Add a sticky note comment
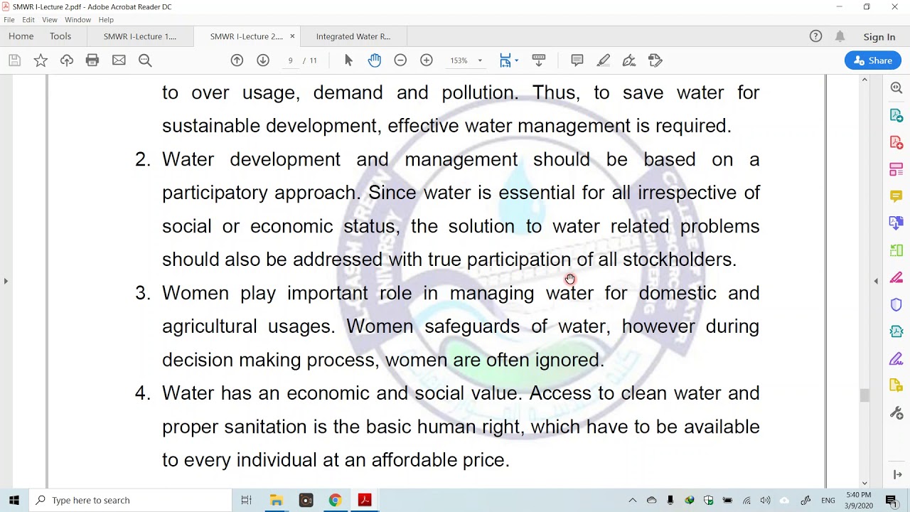910x512 pixels. click(577, 60)
